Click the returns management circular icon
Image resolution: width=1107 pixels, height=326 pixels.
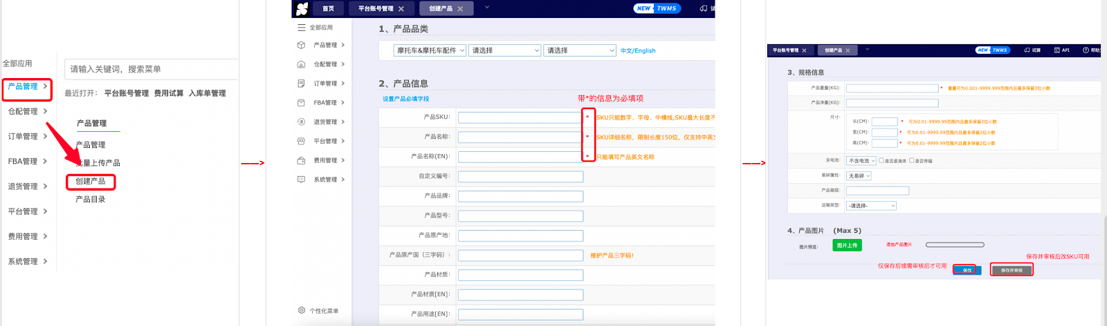(301, 122)
